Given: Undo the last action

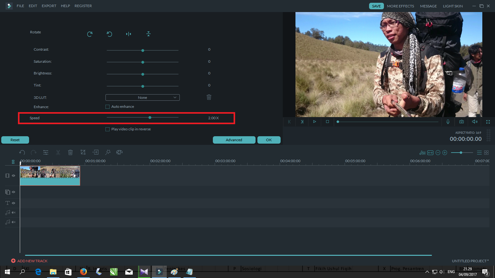Looking at the screenshot, I should [x=22, y=152].
